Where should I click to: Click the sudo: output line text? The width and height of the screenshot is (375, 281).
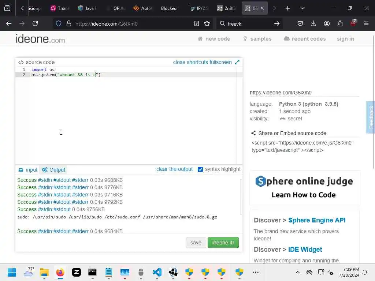[x=117, y=217]
